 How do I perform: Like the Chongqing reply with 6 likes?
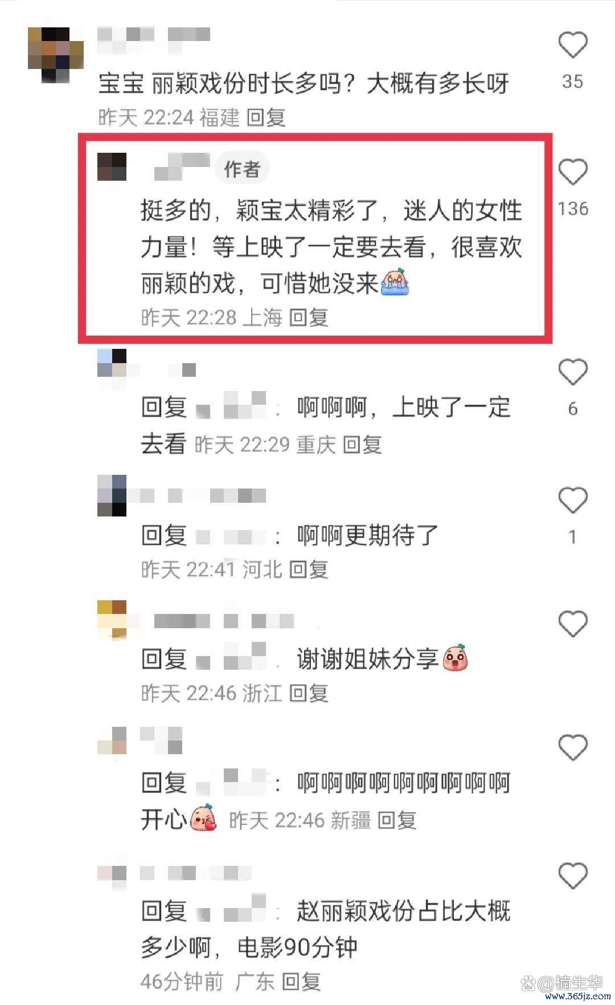point(572,372)
